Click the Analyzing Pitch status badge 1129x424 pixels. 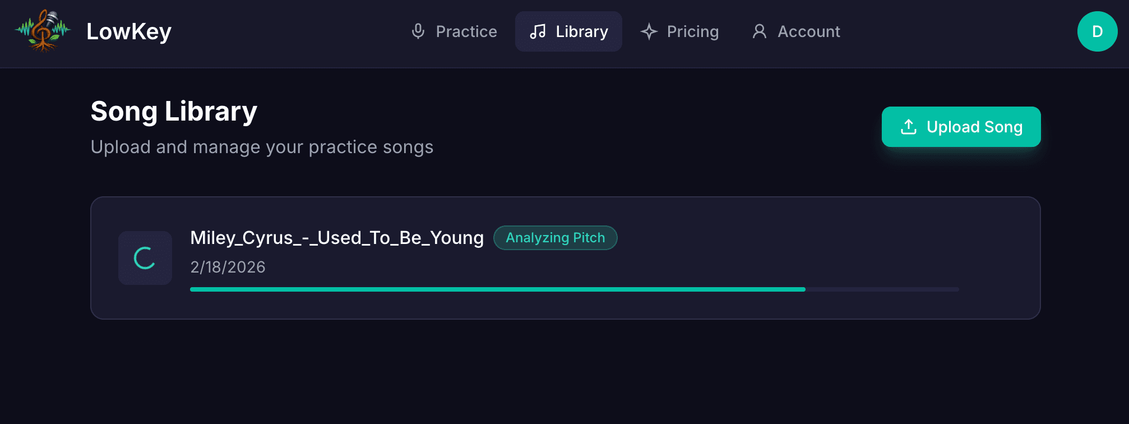[x=555, y=238]
